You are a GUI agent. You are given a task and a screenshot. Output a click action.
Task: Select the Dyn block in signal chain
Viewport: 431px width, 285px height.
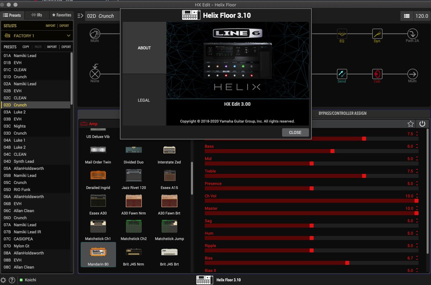point(377,34)
